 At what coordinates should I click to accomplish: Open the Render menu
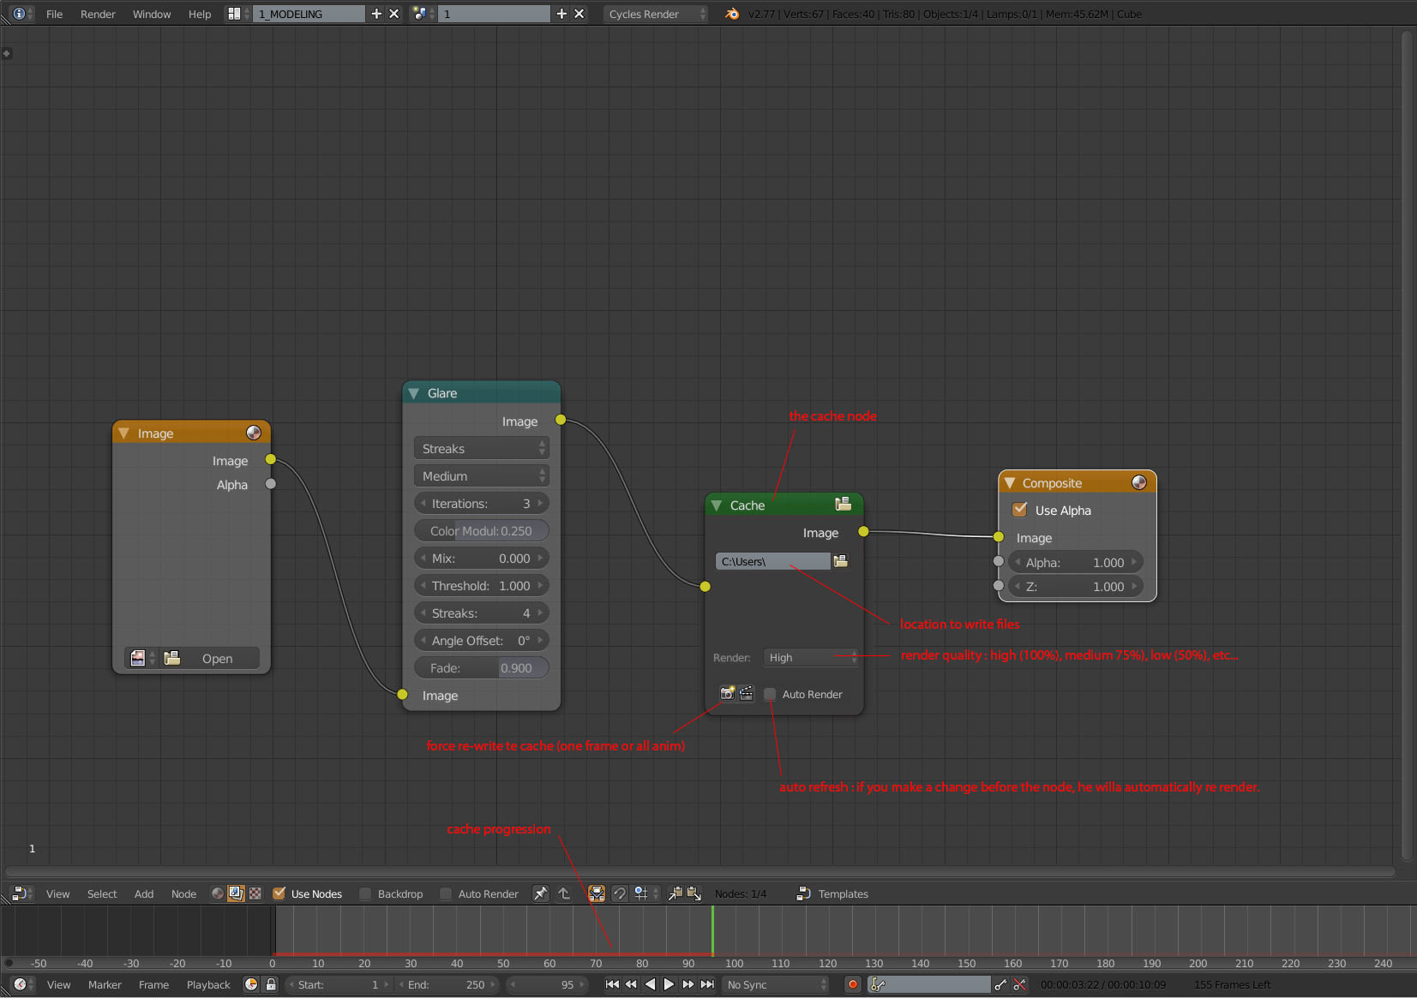point(98,14)
